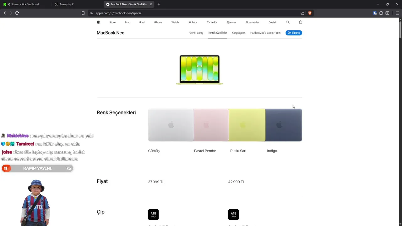Select the MacBook Neo browser tab
Screen dimensions: 402x226
pyautogui.click(x=129, y=4)
